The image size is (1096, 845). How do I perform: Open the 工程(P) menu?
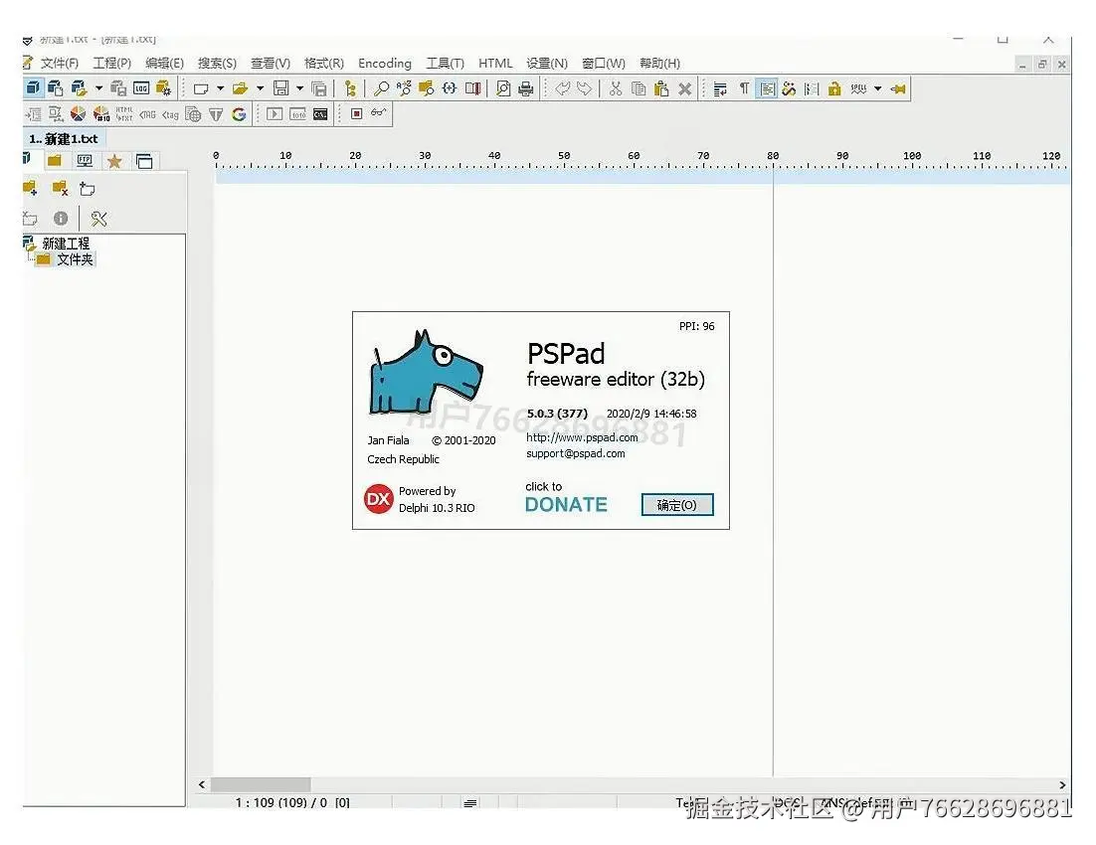click(x=111, y=64)
